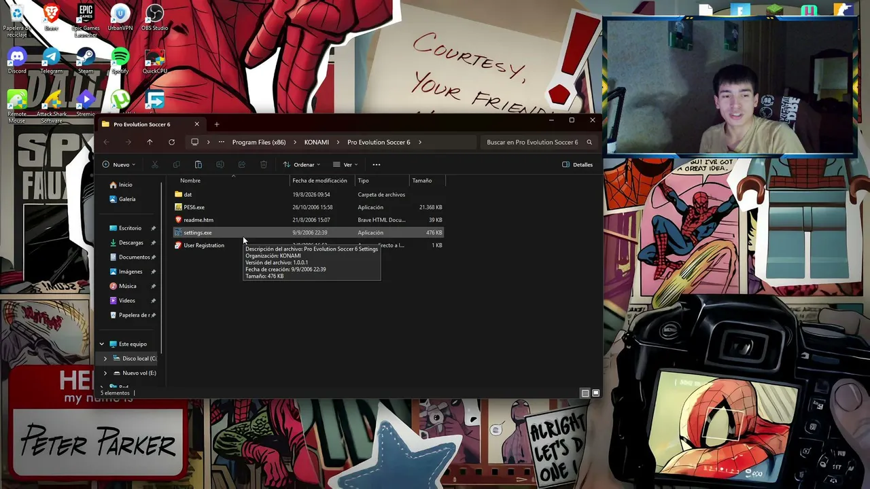Select the Papelera de reciclaje desktop icon
Screen dimensions: 870x489
[17, 20]
